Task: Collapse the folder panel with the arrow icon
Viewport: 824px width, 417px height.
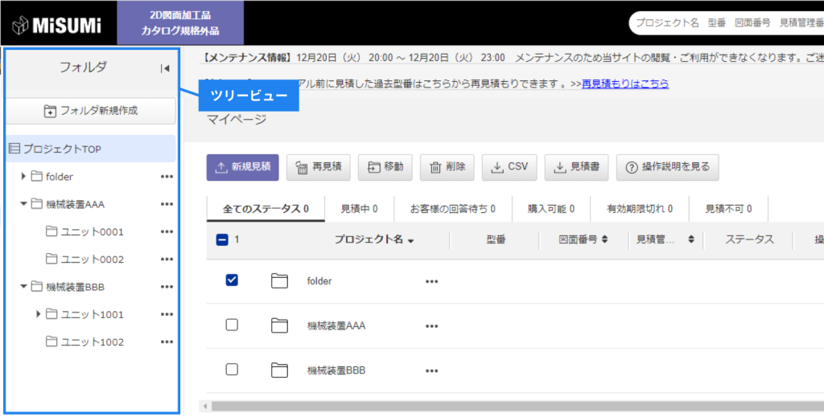Action: [x=165, y=68]
